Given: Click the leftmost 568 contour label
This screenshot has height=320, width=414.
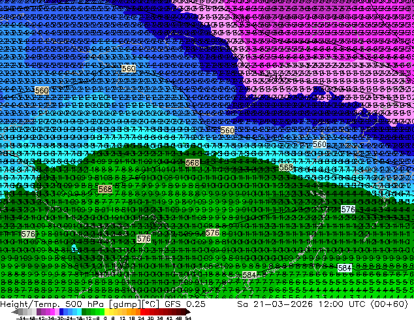Looking at the screenshot, I should point(105,189).
